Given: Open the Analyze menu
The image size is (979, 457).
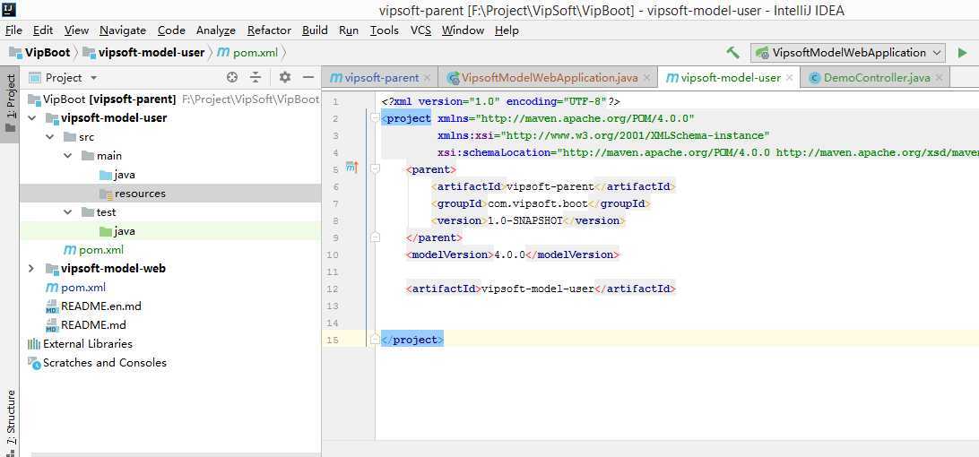Looking at the screenshot, I should (215, 30).
